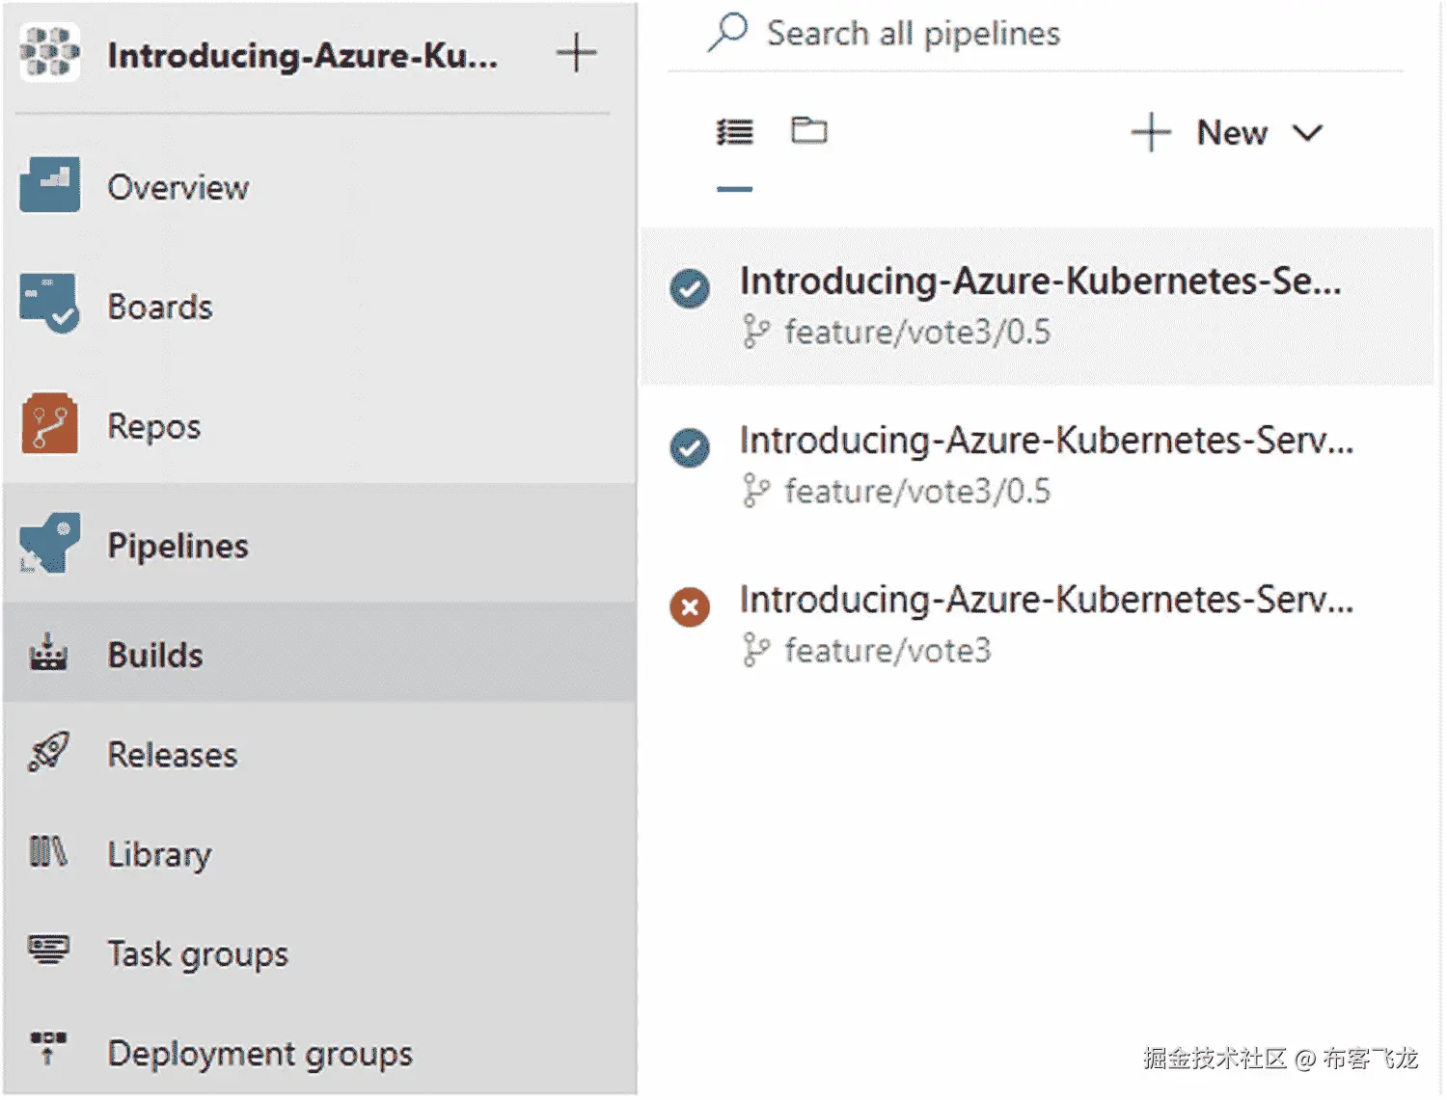Switch to list view of pipelines
The height and width of the screenshot is (1100, 1447).
(x=734, y=132)
